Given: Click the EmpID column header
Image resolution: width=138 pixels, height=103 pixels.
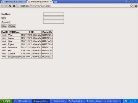Looking at the screenshot, I should pyautogui.click(x=4, y=32).
